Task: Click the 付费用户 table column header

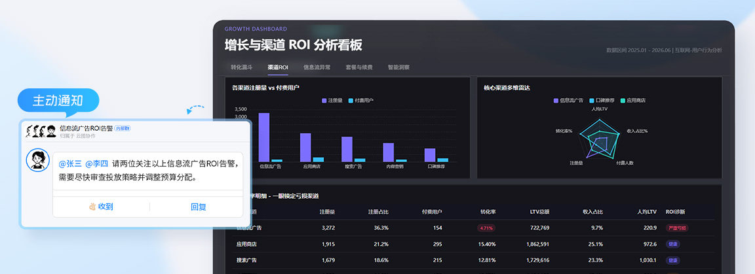Action: click(x=432, y=211)
